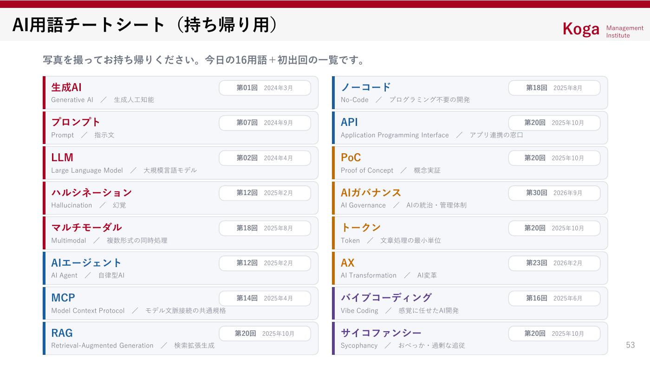
Task: Click the page number 53
Action: (x=630, y=345)
